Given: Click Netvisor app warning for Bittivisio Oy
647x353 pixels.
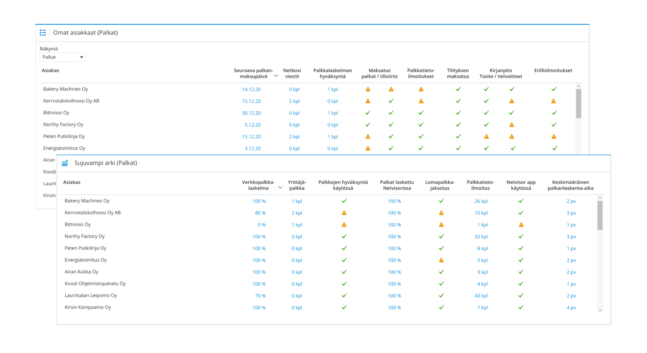Looking at the screenshot, I should 521,225.
